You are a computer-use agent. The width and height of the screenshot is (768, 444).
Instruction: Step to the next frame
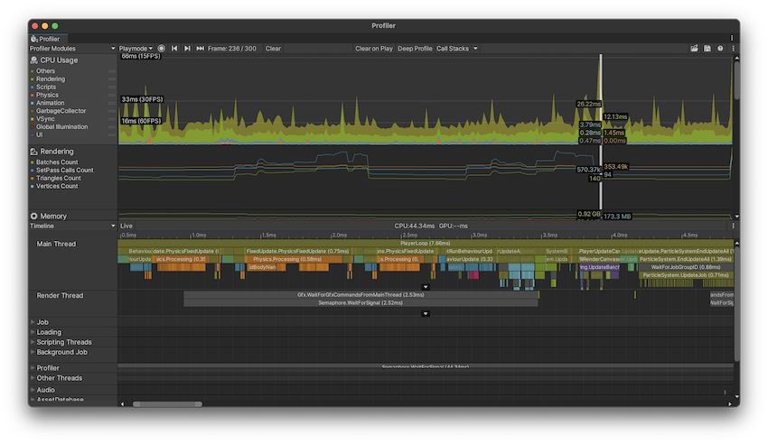pyautogui.click(x=187, y=49)
